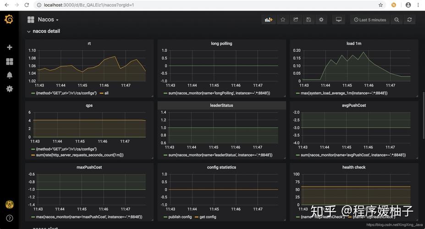Viewport: 425px width, 229px height.
Task: Open the long polling panel title menu
Action: point(221,44)
